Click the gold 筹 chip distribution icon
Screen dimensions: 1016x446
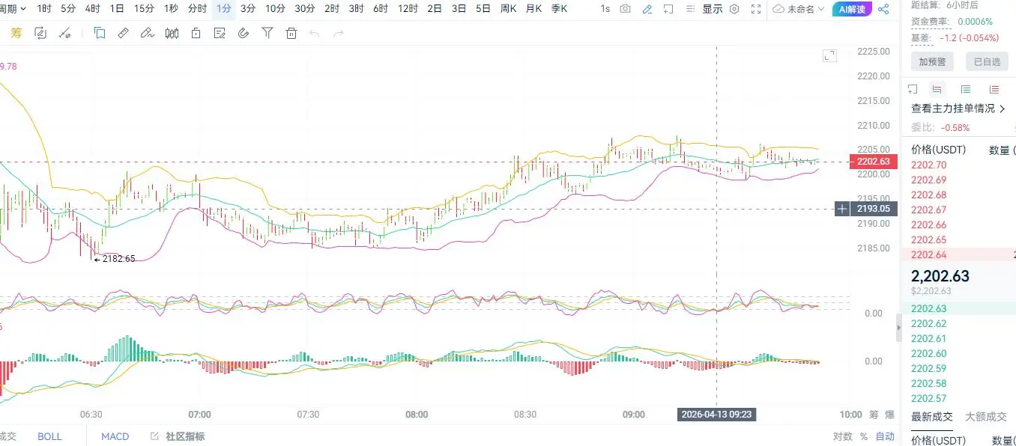tap(16, 33)
